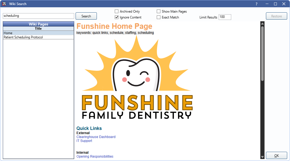Image resolution: width=290 pixels, height=161 pixels.
Task: Enable the Archived Only checkbox
Action: coord(117,11)
